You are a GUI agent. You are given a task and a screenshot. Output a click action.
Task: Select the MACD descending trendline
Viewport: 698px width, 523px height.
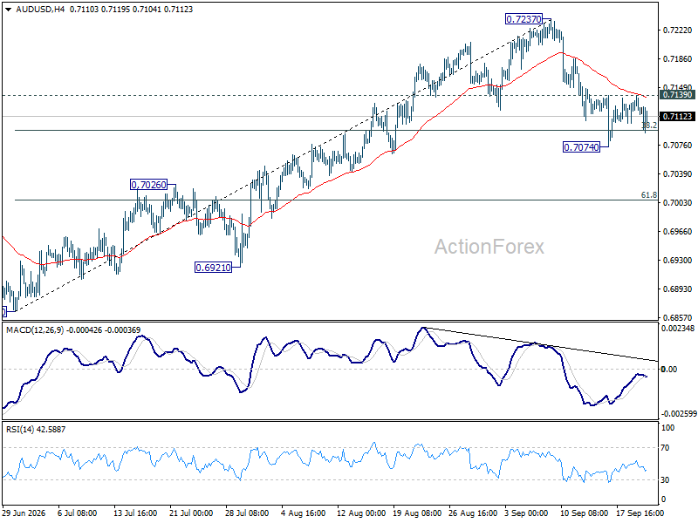click(x=541, y=344)
